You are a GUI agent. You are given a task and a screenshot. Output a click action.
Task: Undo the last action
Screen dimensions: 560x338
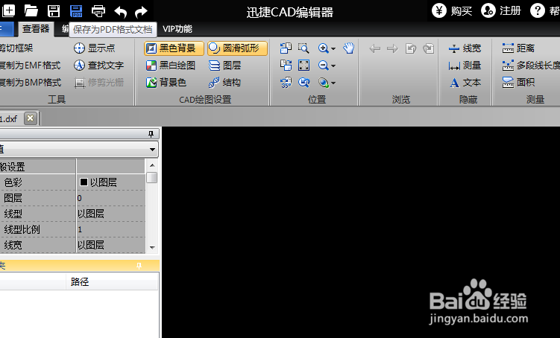120,11
